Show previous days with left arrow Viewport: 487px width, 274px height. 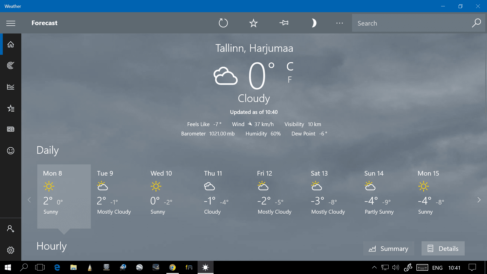click(29, 200)
